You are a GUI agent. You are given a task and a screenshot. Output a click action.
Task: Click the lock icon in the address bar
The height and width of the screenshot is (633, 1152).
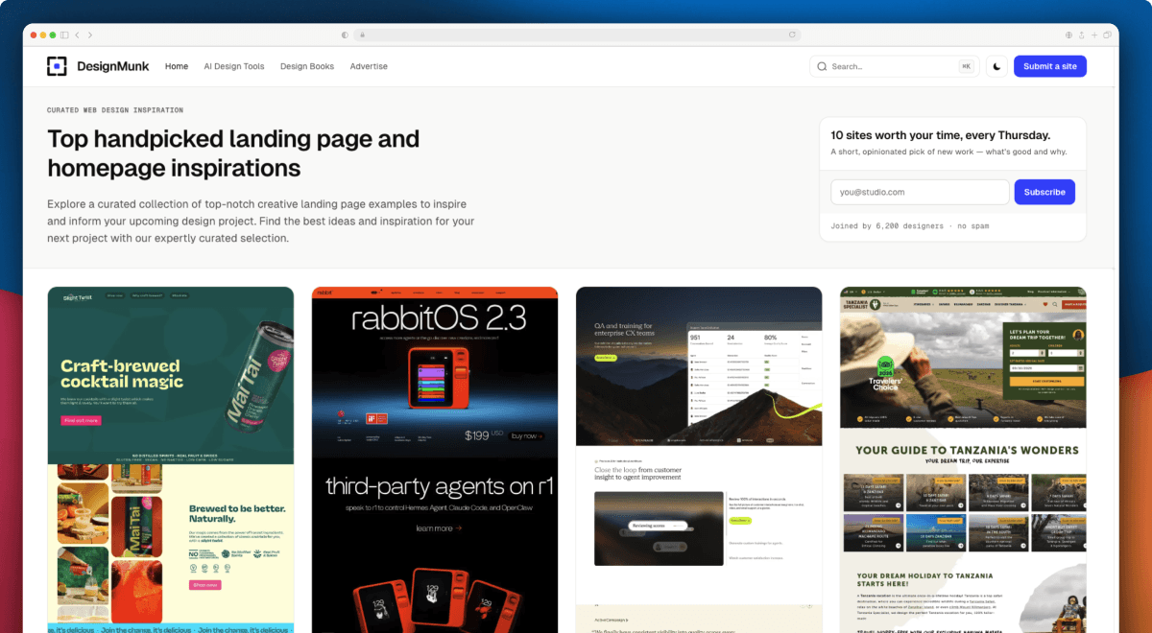pyautogui.click(x=362, y=35)
